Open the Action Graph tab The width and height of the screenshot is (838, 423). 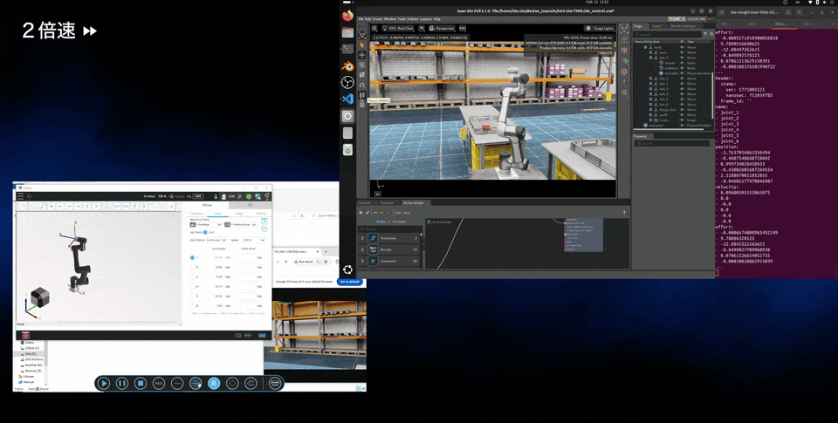[413, 202]
